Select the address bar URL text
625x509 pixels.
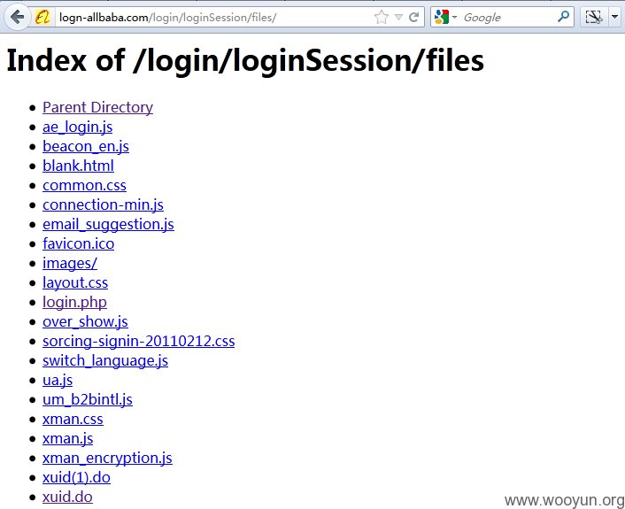click(167, 18)
